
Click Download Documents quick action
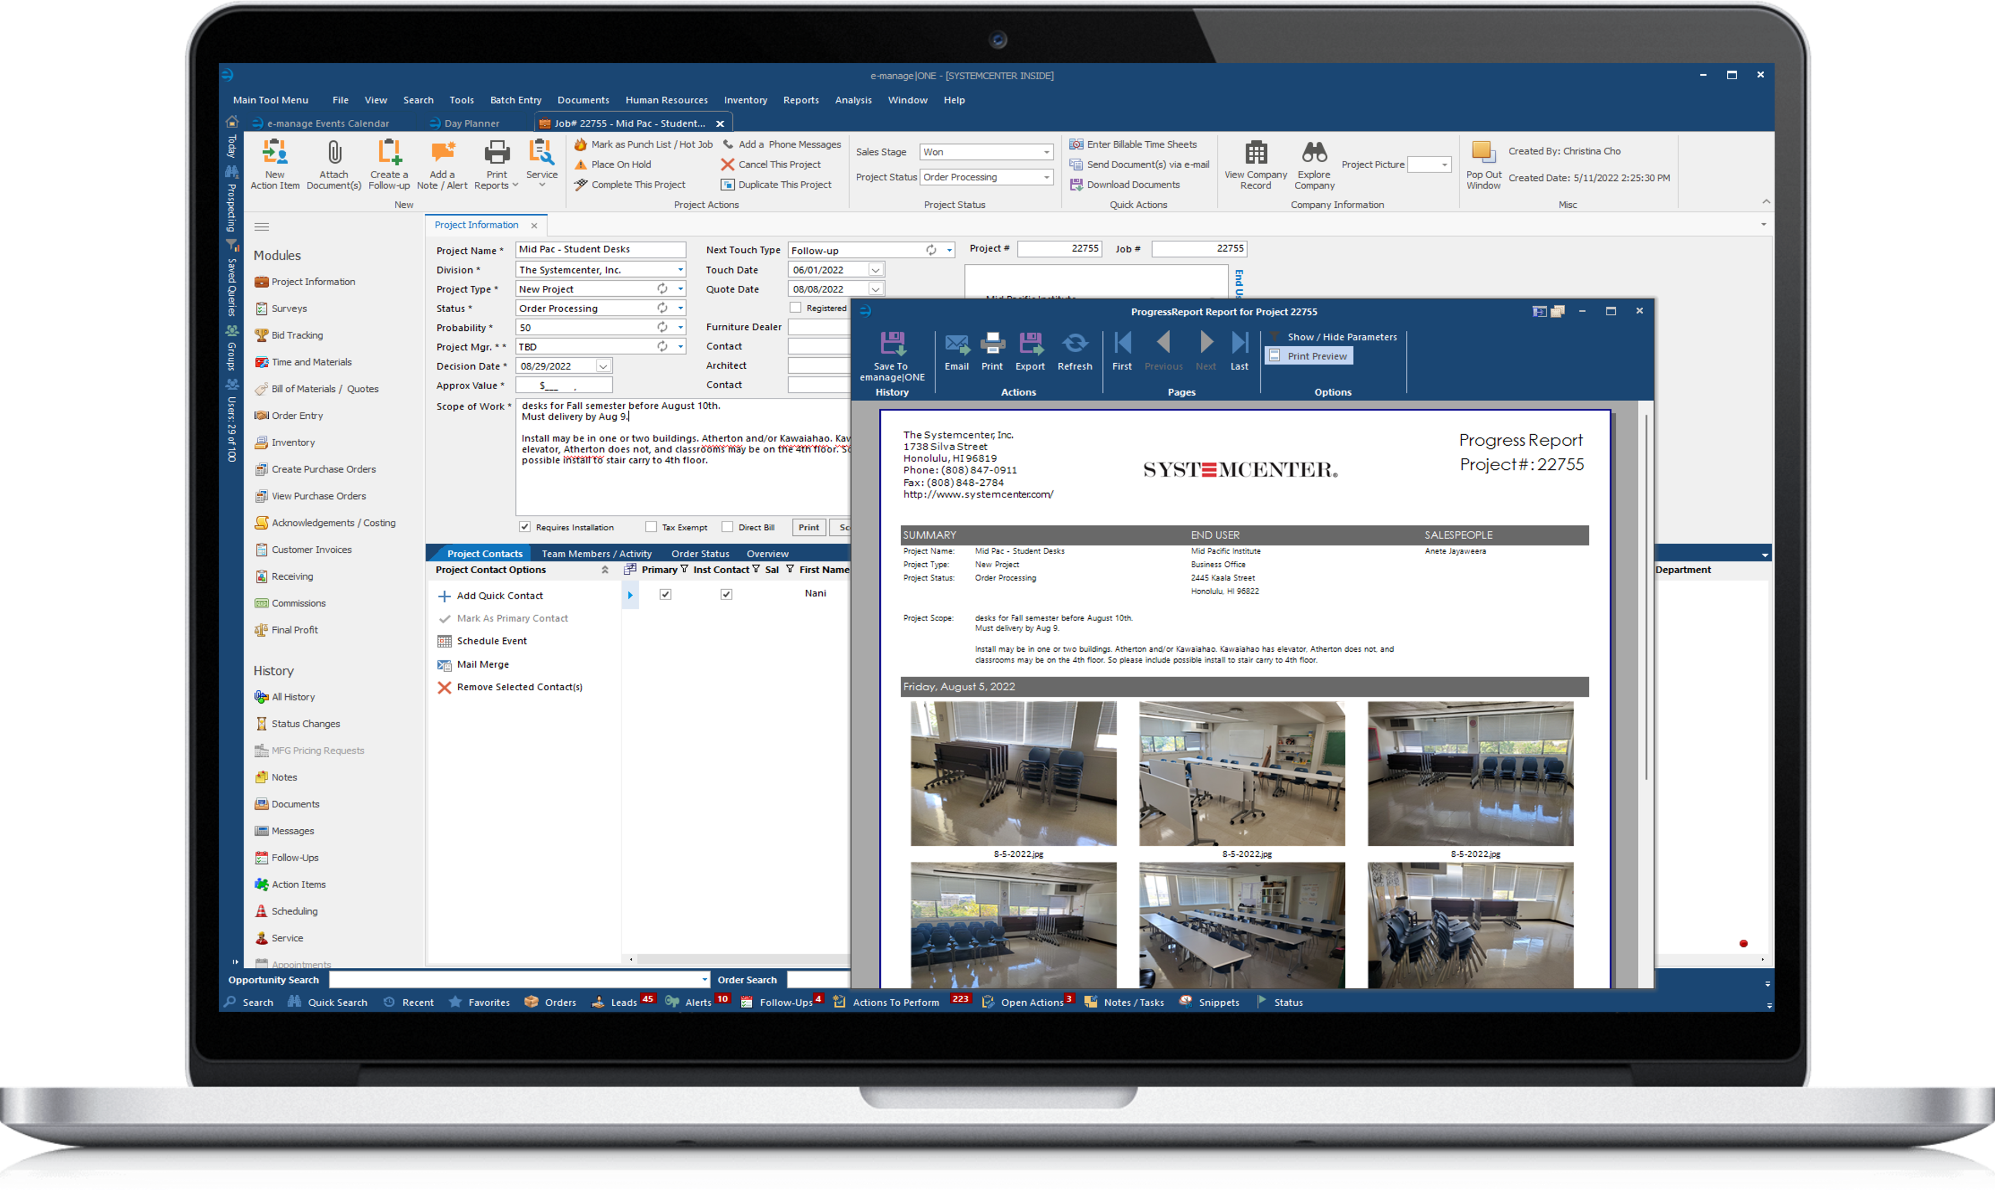[x=1124, y=185]
